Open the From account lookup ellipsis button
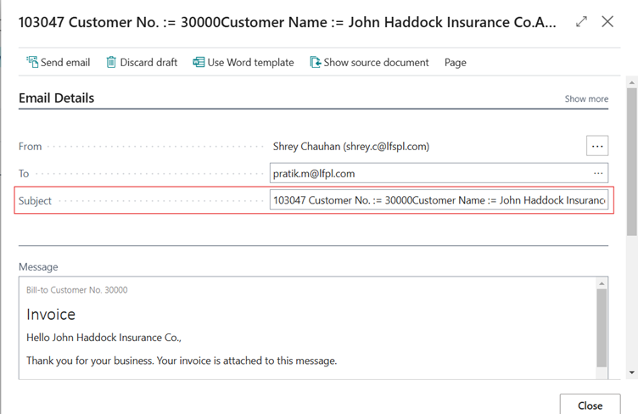The height and width of the screenshot is (414, 638). coord(597,146)
